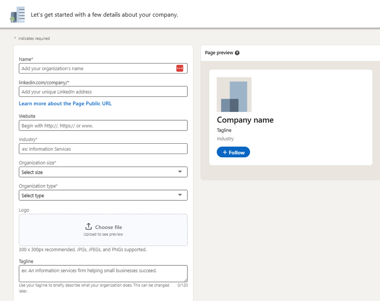Click the 'Organization size*' label
The width and height of the screenshot is (380, 301).
[x=37, y=163]
